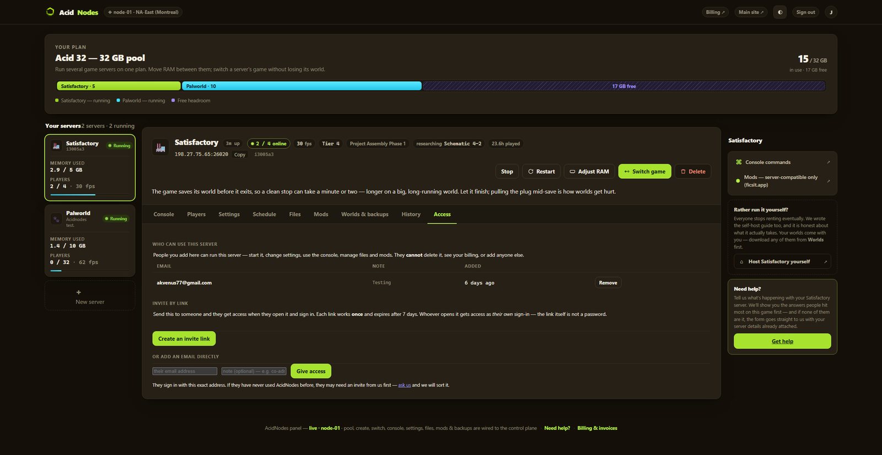Toggle the dark/light theme icon
Viewport: 882px width, 455px height.
click(x=780, y=12)
